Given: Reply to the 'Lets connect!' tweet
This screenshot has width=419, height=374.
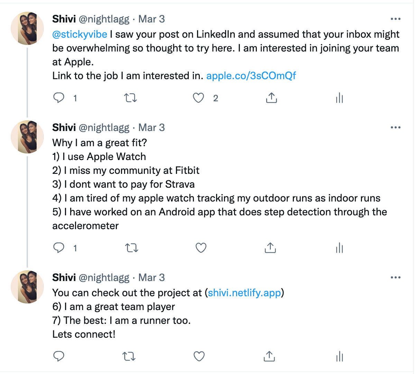Looking at the screenshot, I should click(59, 356).
